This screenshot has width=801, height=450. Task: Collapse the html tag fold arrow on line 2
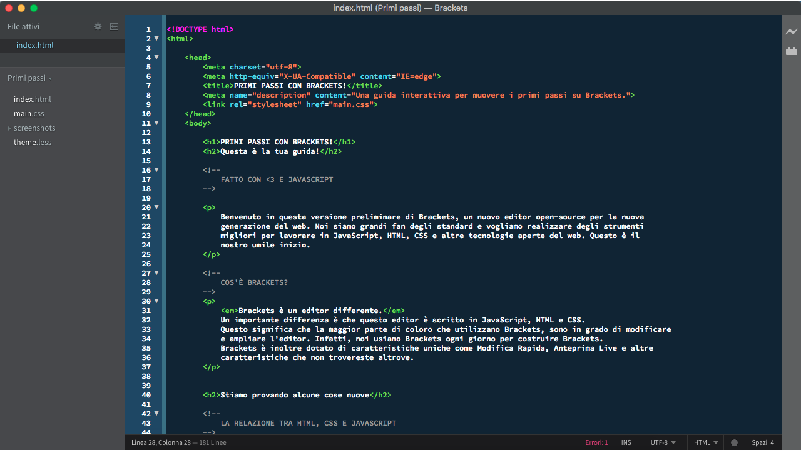coord(156,39)
